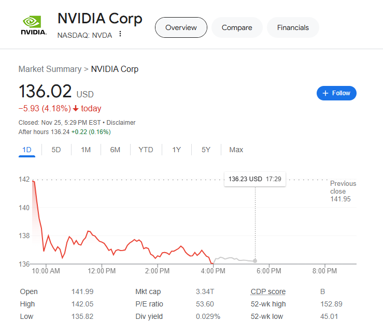Click the Follow button
This screenshot has height=322, width=383.
(x=336, y=93)
